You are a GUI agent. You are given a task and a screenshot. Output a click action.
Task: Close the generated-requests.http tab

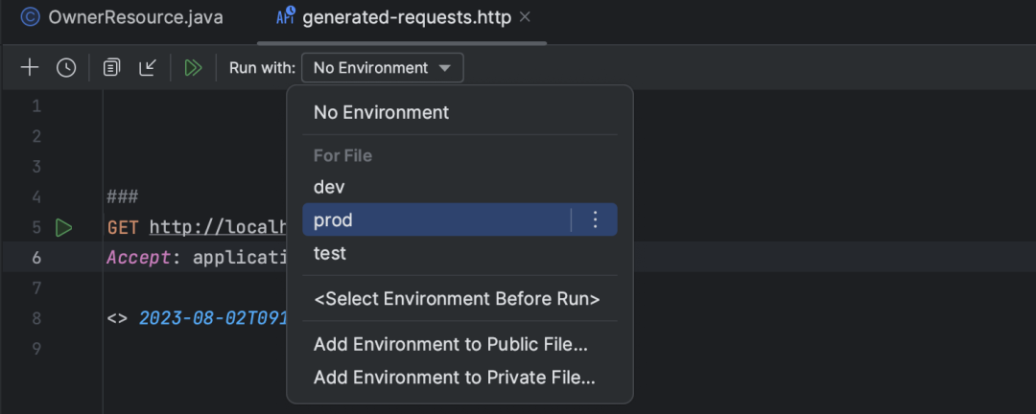pos(526,17)
